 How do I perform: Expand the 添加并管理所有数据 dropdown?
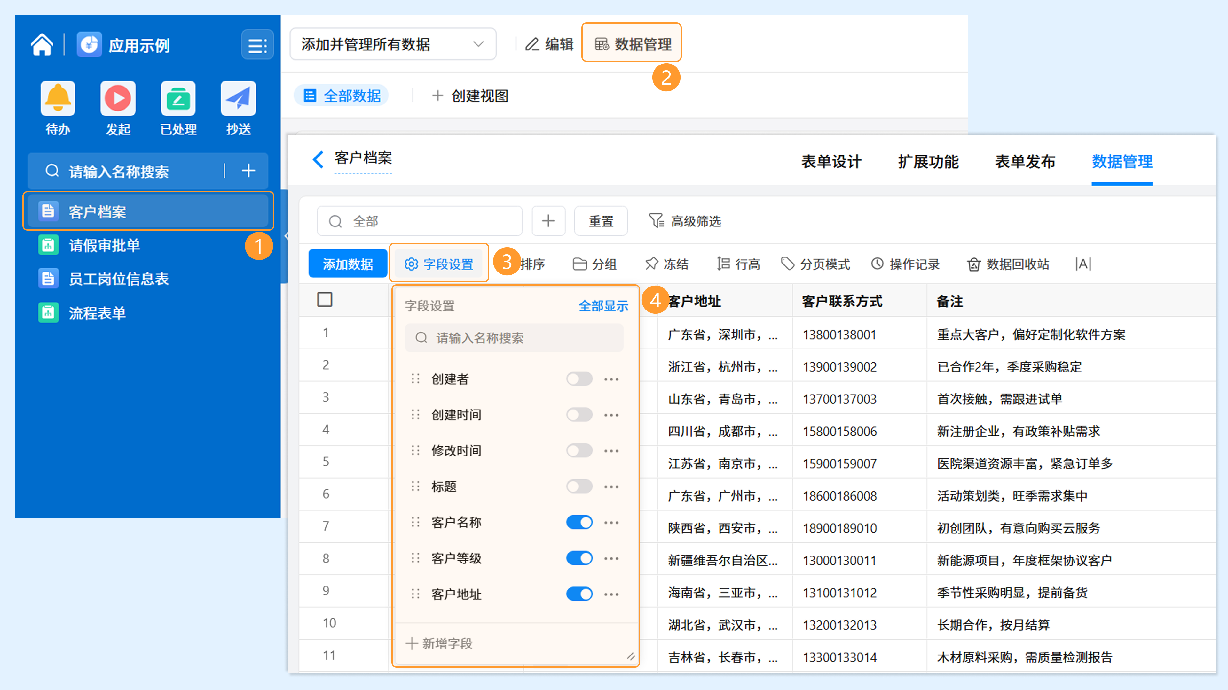pyautogui.click(x=393, y=44)
